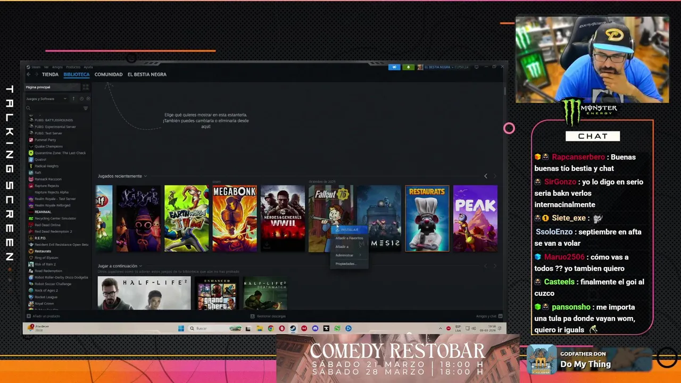Select Radical Heights in the game list
This screenshot has width=681, height=383.
click(46, 166)
